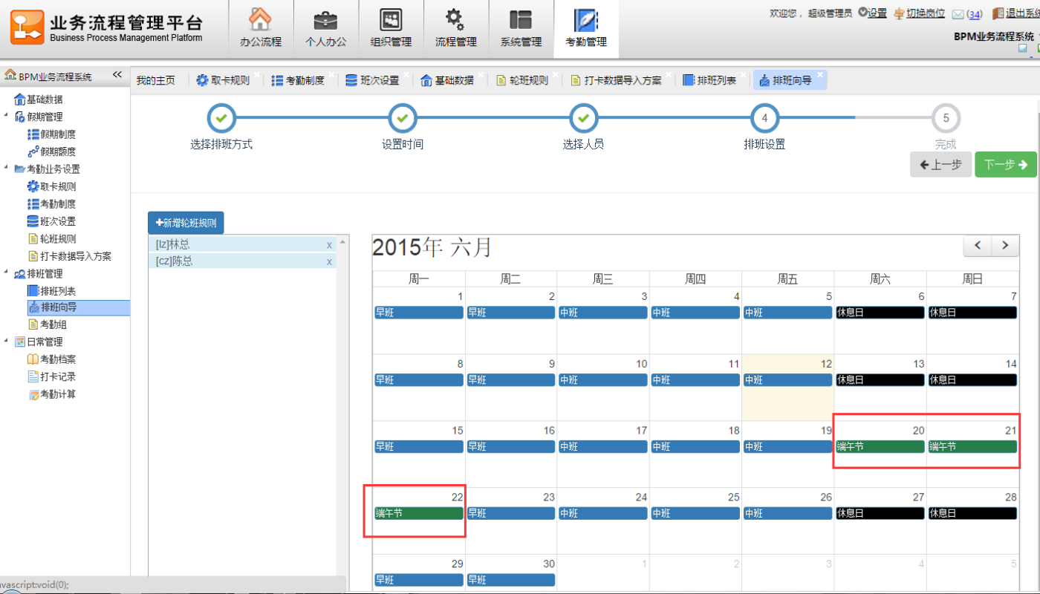Viewport: 1040px width, 594px height.
Task: Open 基础数据 in the sidebar
Action: tap(45, 99)
